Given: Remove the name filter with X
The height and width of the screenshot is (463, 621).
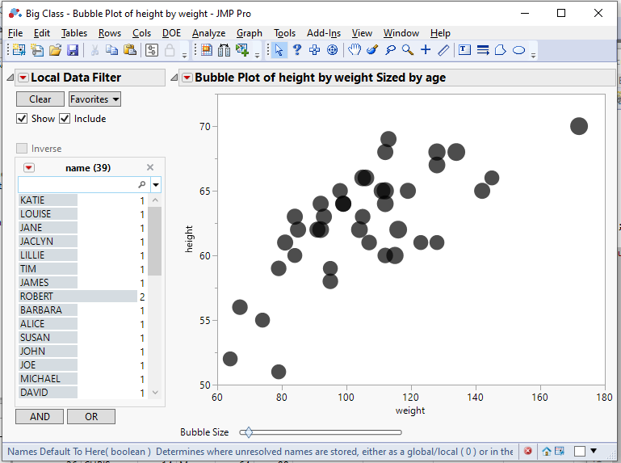Looking at the screenshot, I should 150,167.
